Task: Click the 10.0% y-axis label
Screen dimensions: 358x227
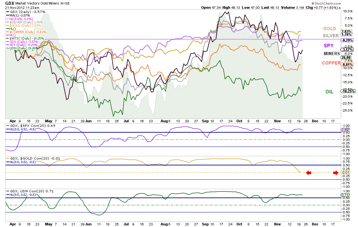Action: [348, 11]
